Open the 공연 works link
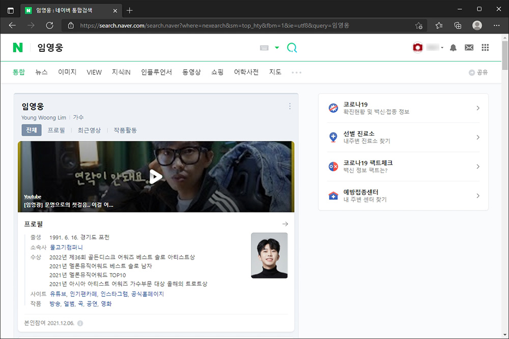The width and height of the screenshot is (509, 339). click(x=92, y=303)
